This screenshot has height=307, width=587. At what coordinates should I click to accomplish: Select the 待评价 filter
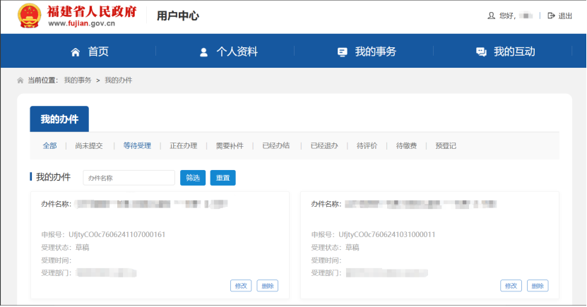pos(367,146)
